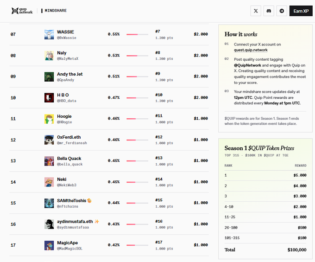This screenshot has width=315, height=262.
Task: Select the MINDSHARE header label
Action: [x=56, y=11]
